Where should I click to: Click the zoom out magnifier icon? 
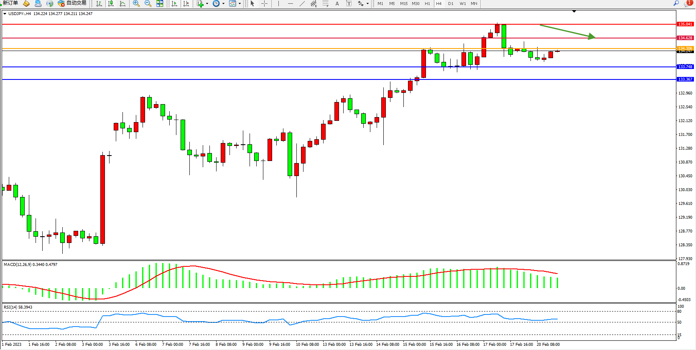point(148,3)
